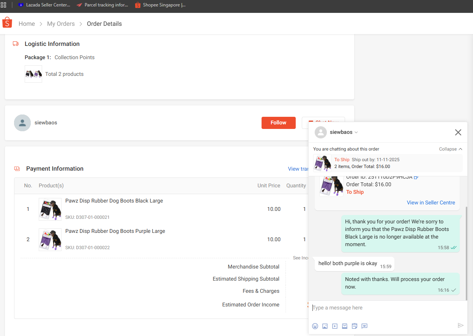This screenshot has width=473, height=336.
Task: Go to Home breadcrumb
Action: pos(27,24)
